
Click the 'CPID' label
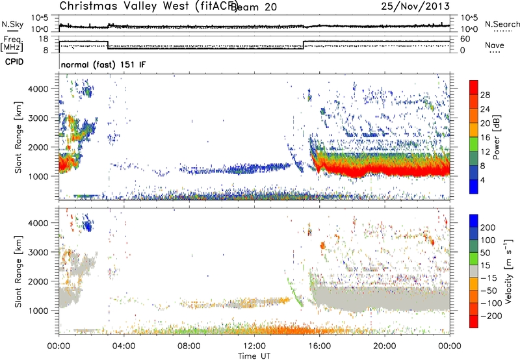pos(14,62)
